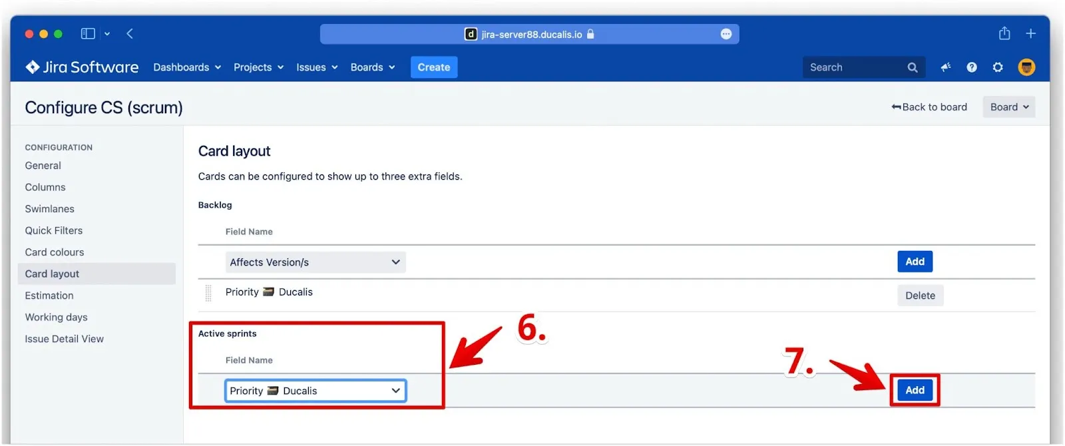The height and width of the screenshot is (446, 1065).
Task: Grab the Priority Ducalis drag handle
Action: tap(208, 293)
